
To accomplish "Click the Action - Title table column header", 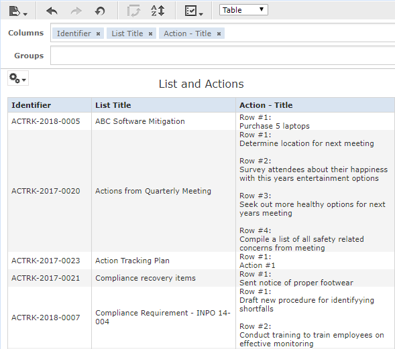I will (315, 105).
